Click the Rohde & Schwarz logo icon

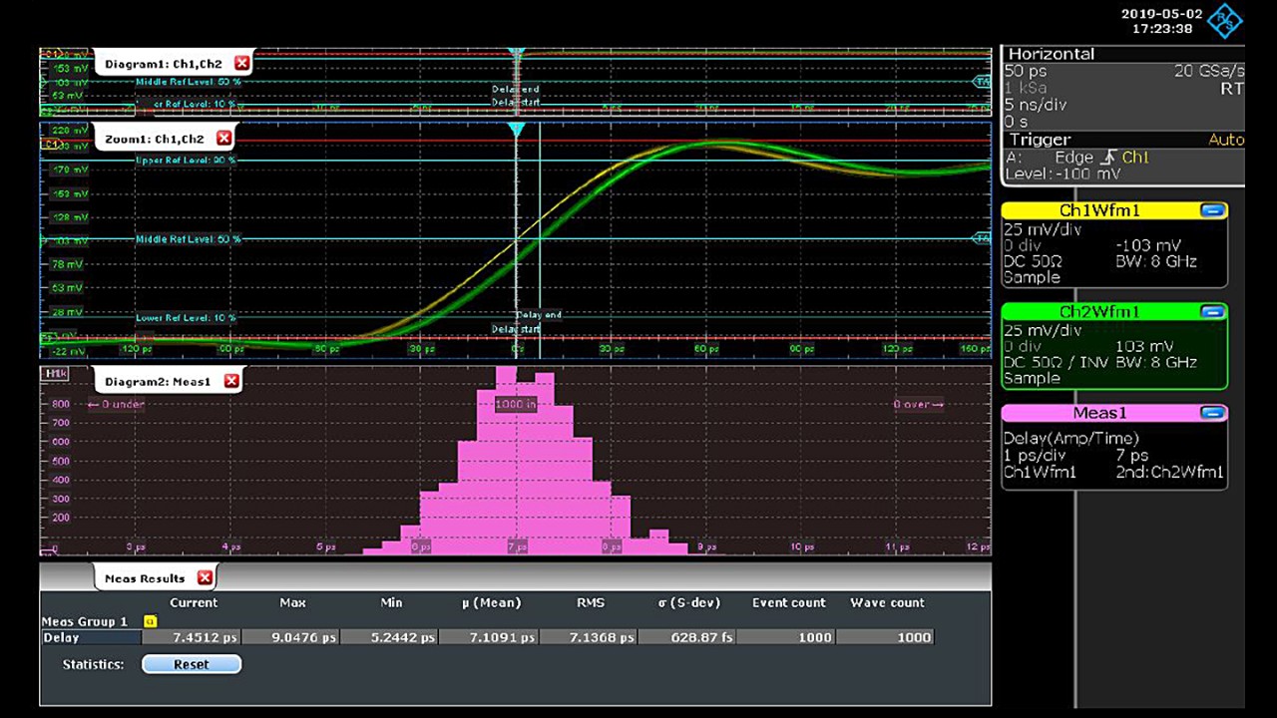click(1224, 21)
